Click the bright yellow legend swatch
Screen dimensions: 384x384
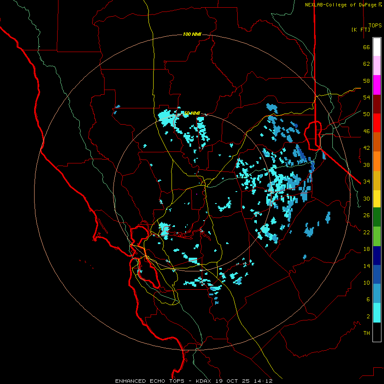[x=377, y=198]
